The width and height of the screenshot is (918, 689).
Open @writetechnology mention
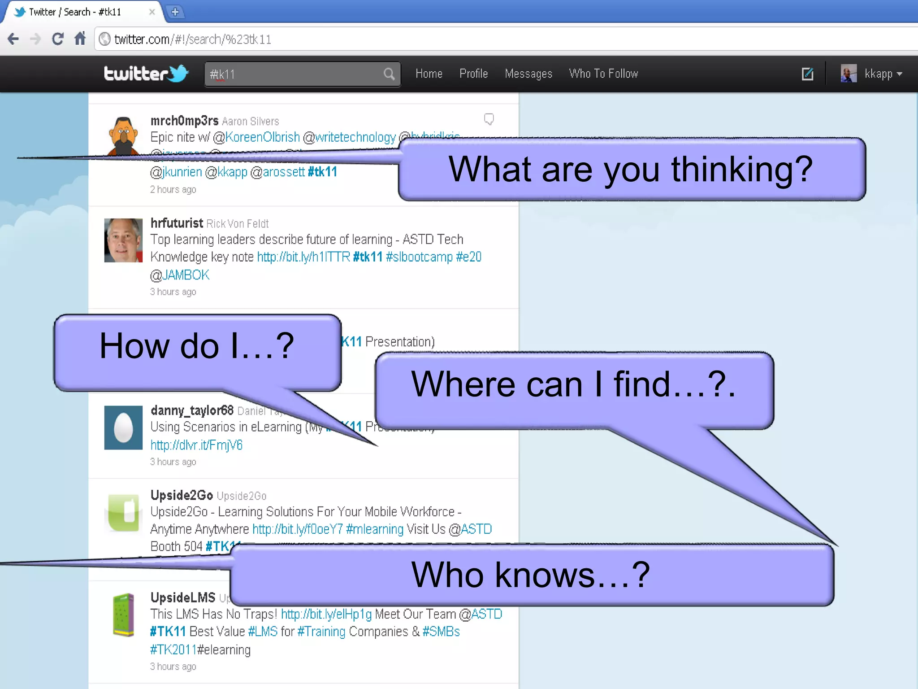(x=350, y=137)
